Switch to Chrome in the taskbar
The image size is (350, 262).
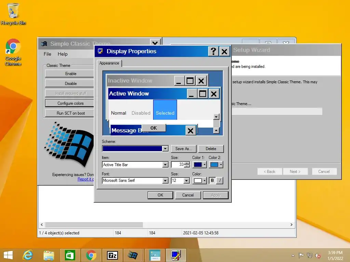coord(91,255)
